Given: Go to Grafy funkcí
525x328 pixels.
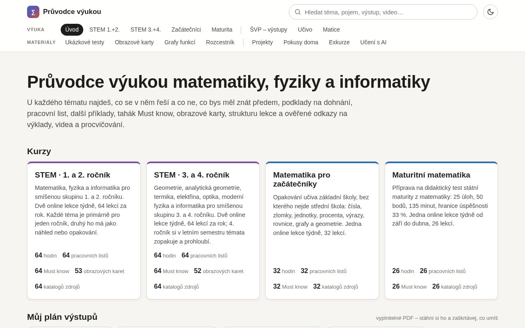Looking at the screenshot, I should (180, 42).
